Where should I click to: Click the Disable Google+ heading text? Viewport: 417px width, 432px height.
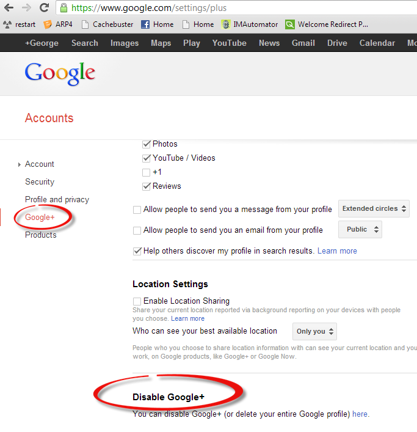(169, 397)
